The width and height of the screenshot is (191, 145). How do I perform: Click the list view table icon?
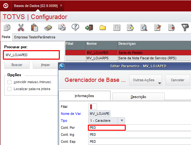pos(117,27)
